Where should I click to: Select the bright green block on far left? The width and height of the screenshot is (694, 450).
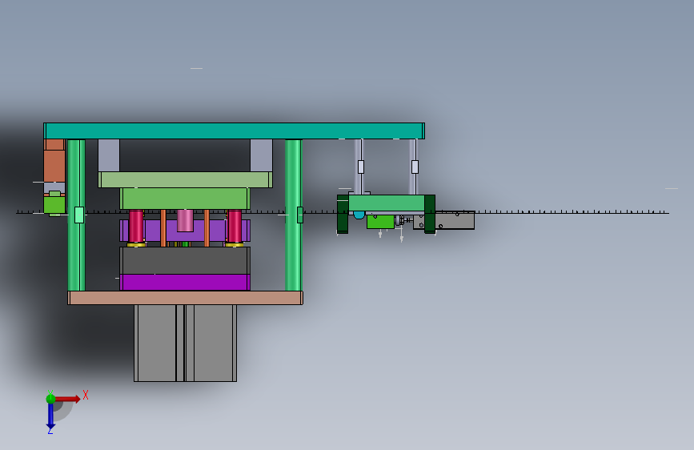click(54, 205)
